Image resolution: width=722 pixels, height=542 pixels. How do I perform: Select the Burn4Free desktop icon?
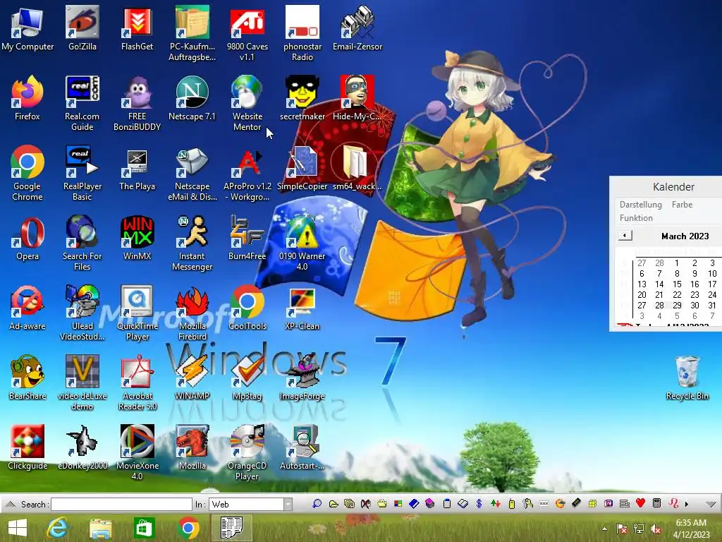click(x=247, y=238)
